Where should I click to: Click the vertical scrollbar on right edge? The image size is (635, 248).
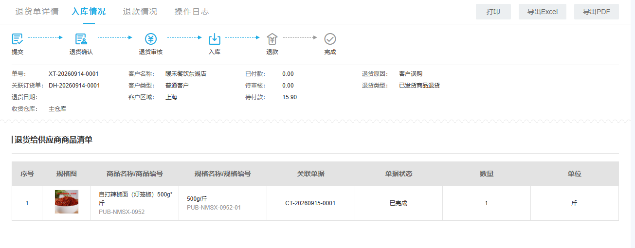click(633, 124)
